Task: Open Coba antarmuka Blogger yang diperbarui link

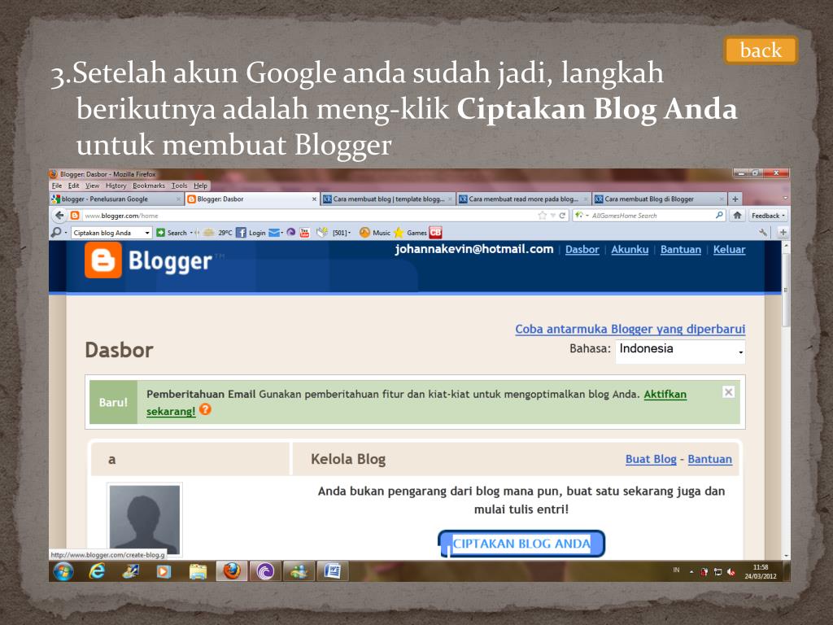Action: (630, 329)
